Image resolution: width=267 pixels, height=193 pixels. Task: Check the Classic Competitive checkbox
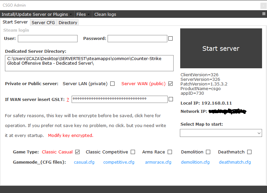(133, 152)
